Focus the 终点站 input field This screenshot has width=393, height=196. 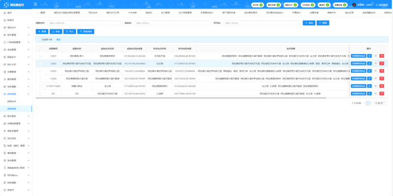click(x=261, y=23)
